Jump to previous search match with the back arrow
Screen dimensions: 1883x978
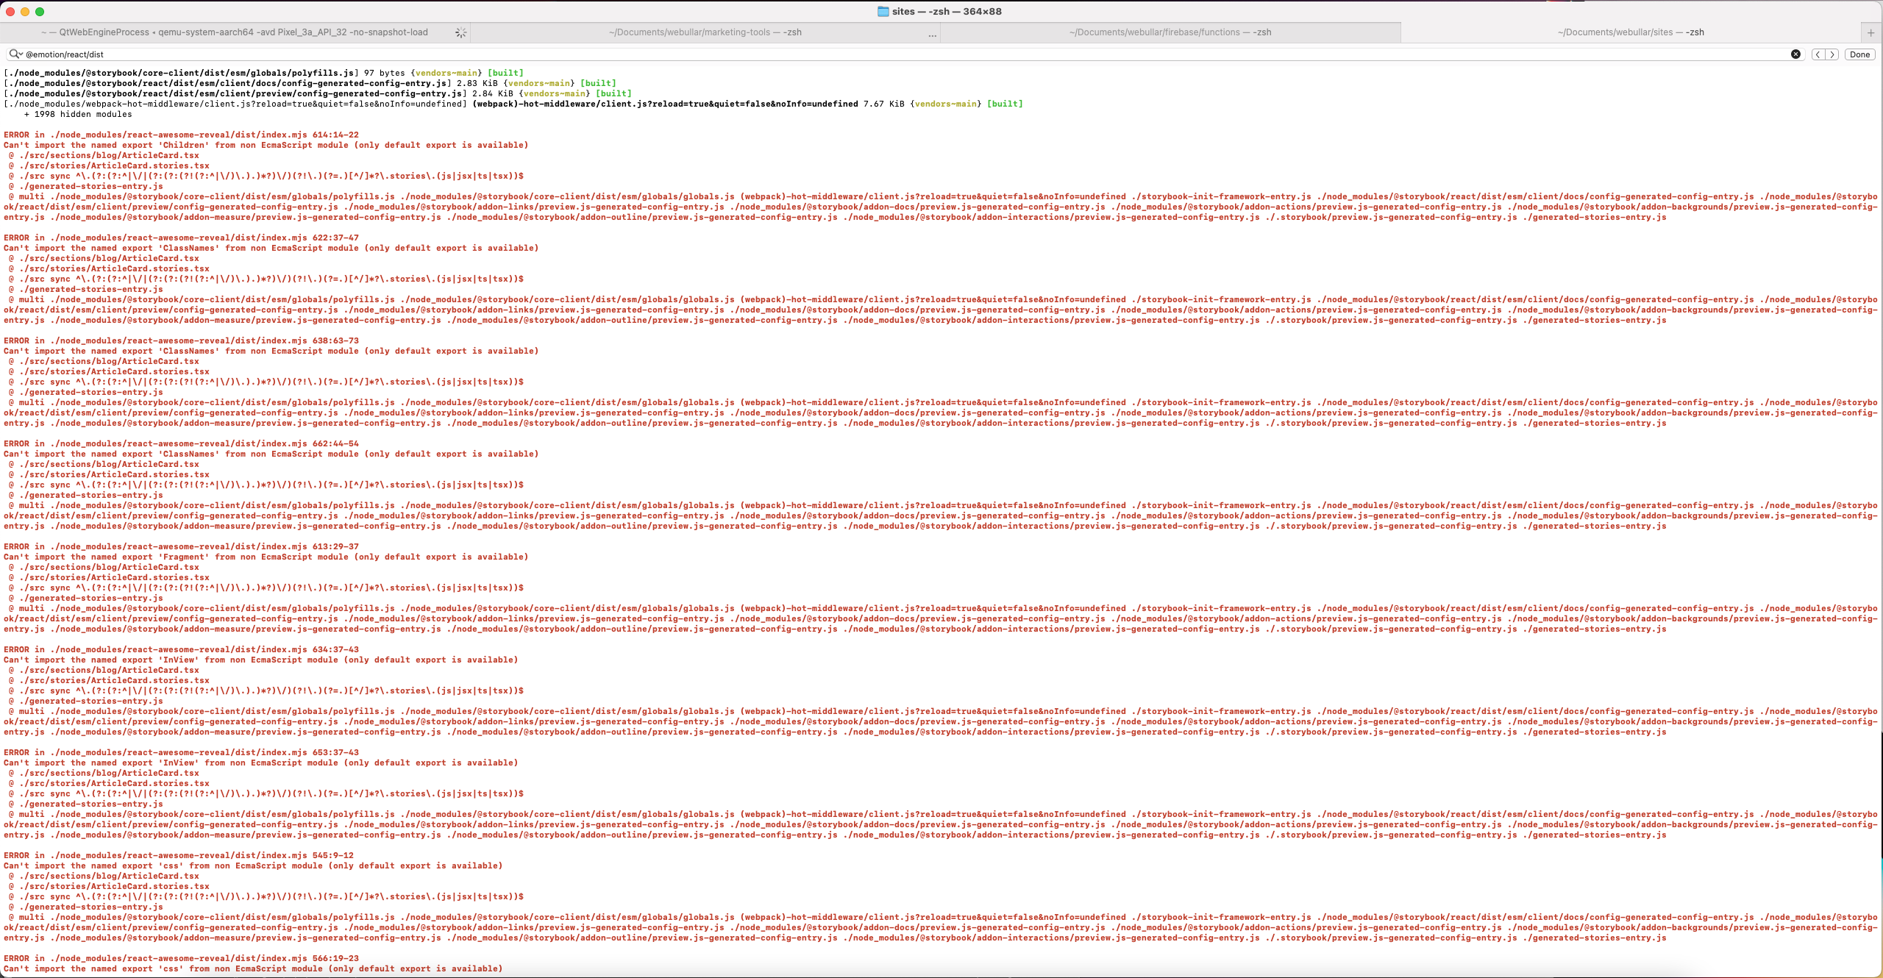tap(1819, 54)
